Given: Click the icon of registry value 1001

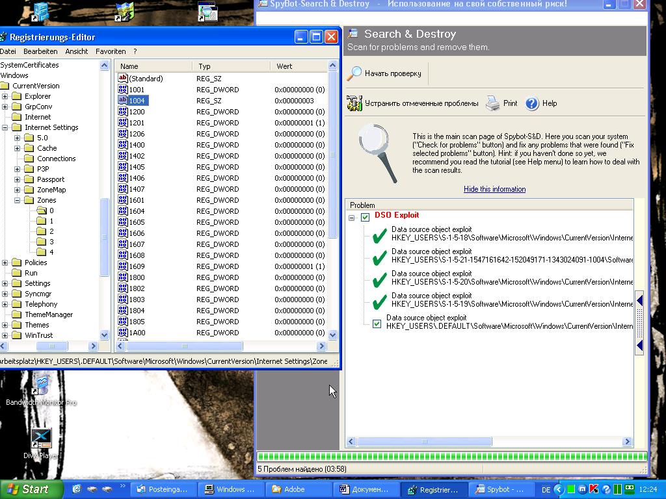Looking at the screenshot, I should click(123, 89).
